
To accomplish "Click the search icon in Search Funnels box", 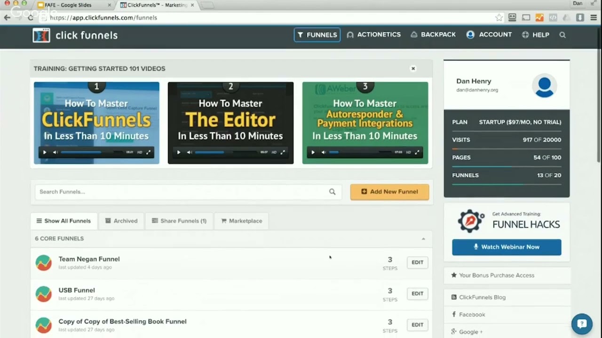I will pos(332,192).
